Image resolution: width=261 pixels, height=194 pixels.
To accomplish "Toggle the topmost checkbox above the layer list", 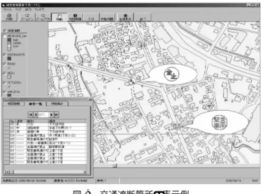I will (4, 31).
